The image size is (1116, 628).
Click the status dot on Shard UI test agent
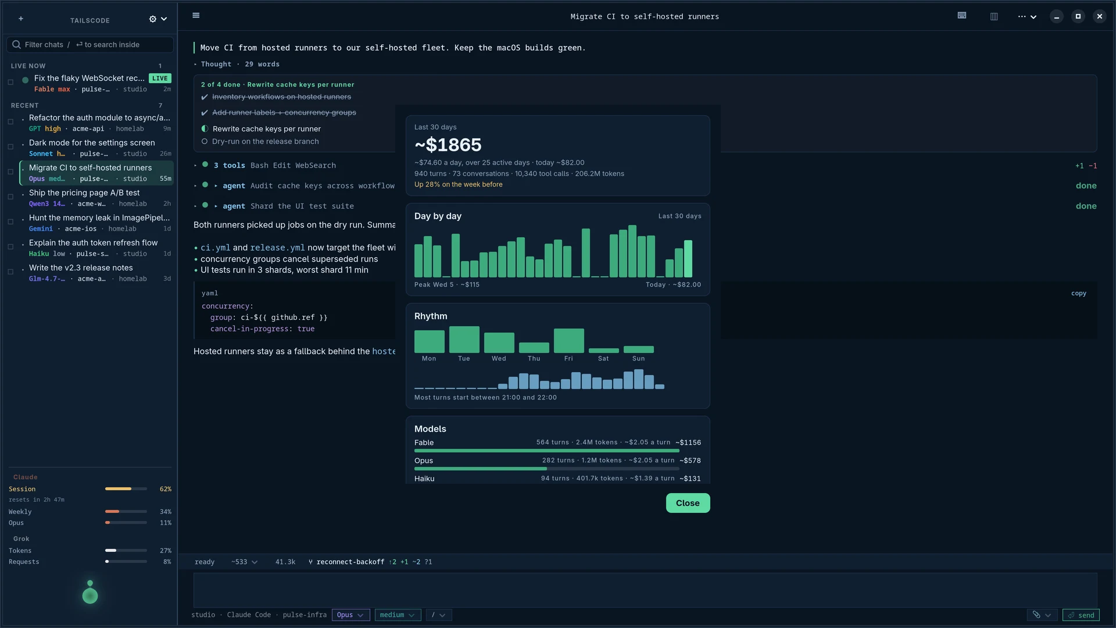point(205,205)
